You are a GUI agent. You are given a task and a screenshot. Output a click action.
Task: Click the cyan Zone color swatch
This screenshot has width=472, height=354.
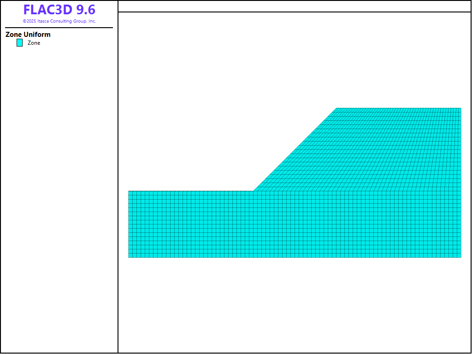[19, 43]
